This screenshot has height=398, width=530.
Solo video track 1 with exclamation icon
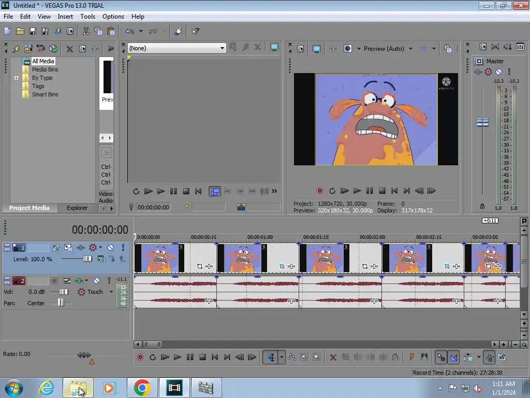click(x=123, y=247)
